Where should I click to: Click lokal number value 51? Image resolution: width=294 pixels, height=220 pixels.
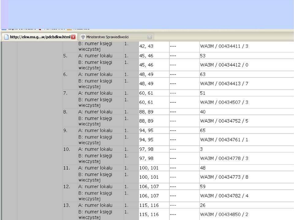click(203, 93)
